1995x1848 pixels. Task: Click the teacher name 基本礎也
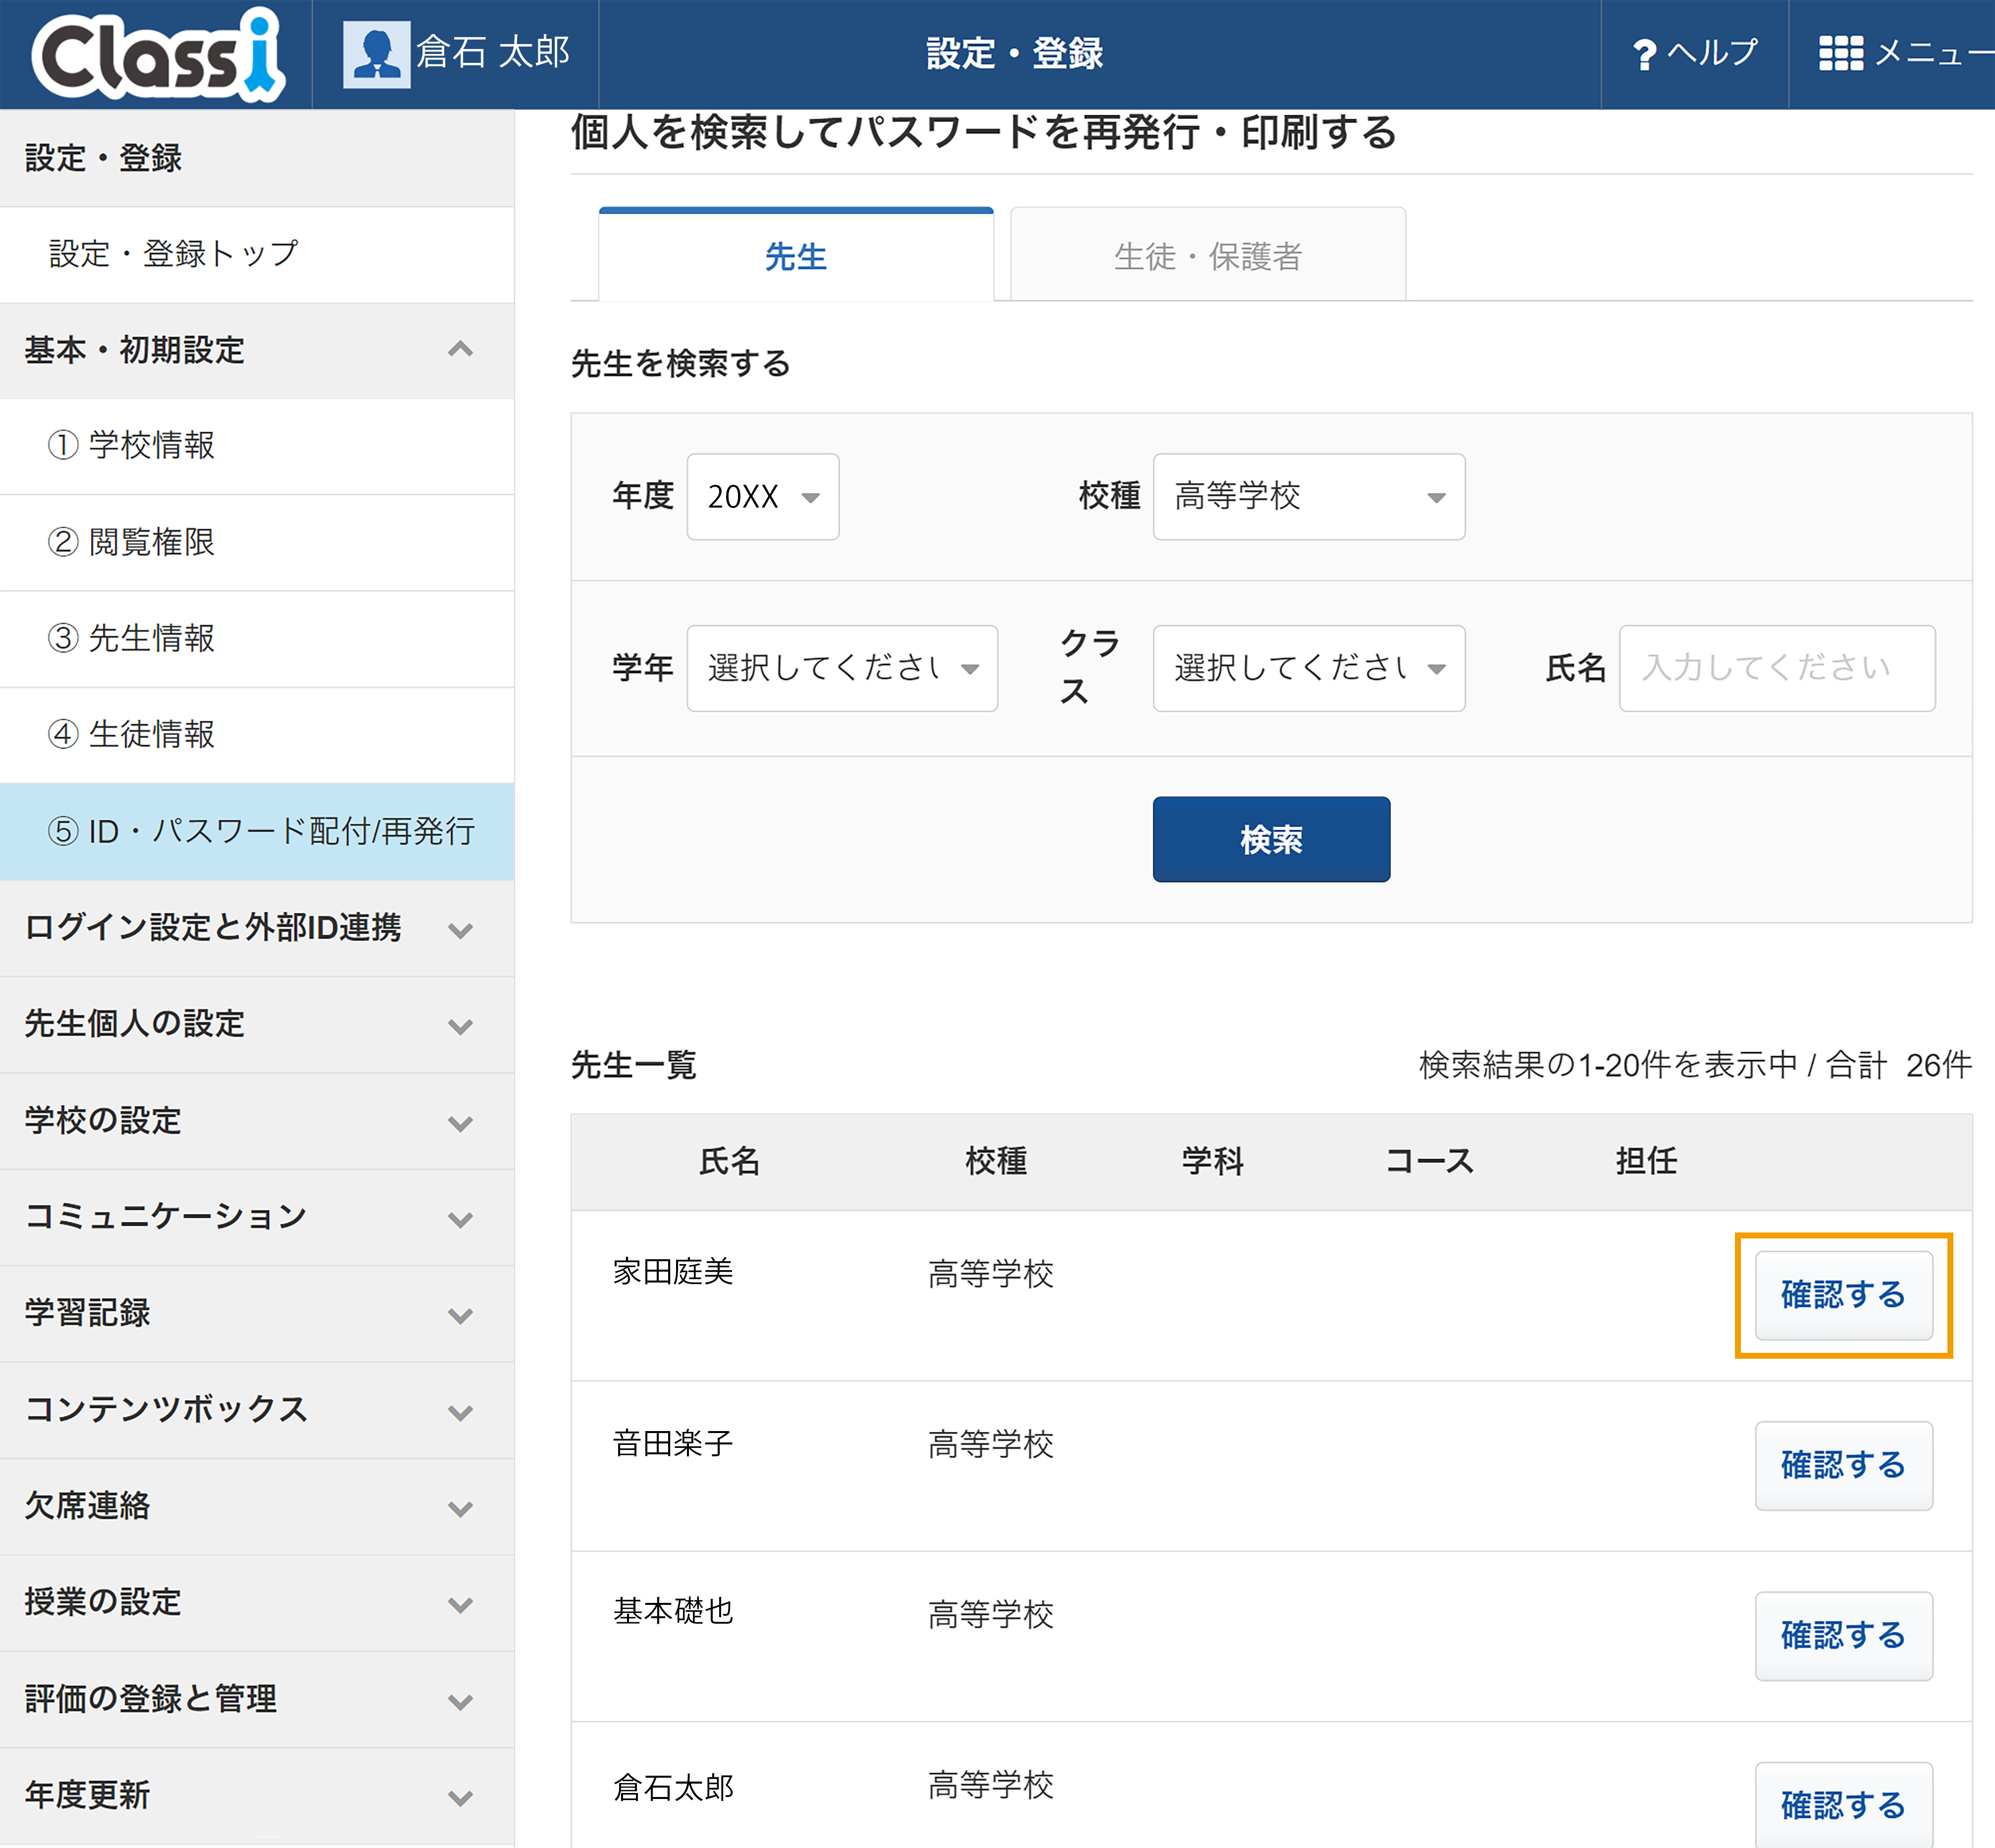[x=673, y=1611]
